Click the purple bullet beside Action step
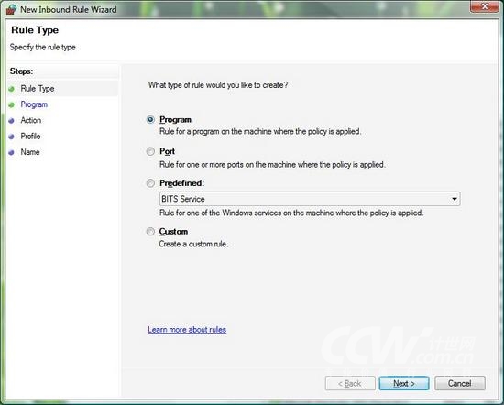The image size is (504, 405). (x=12, y=121)
